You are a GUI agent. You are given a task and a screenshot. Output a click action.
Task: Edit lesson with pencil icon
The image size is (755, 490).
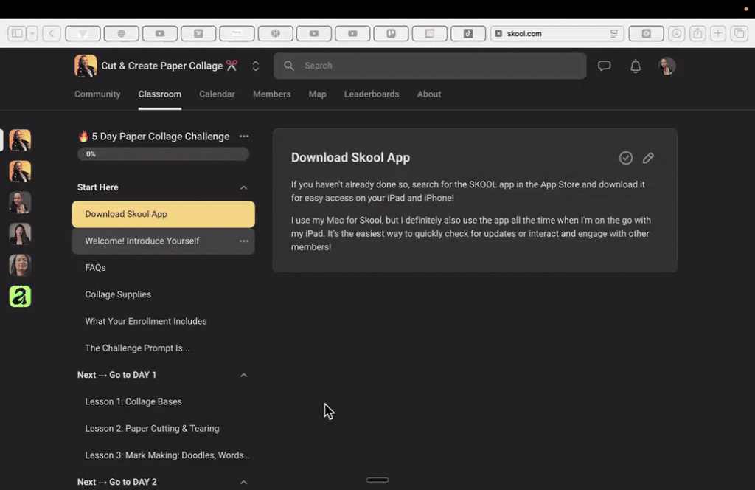(x=648, y=158)
